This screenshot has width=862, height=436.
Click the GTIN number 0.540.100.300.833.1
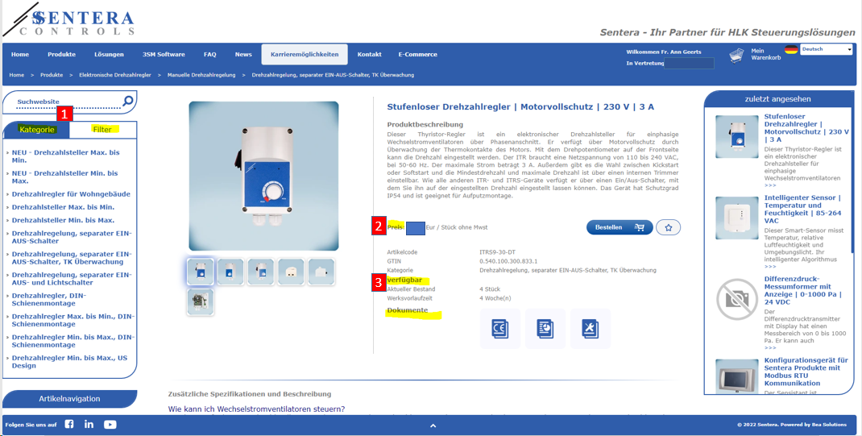508,261
